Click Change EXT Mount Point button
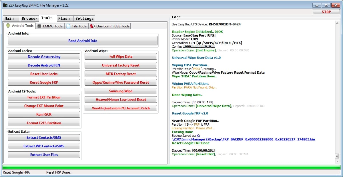This screenshot has height=177, width=343. pos(44,106)
